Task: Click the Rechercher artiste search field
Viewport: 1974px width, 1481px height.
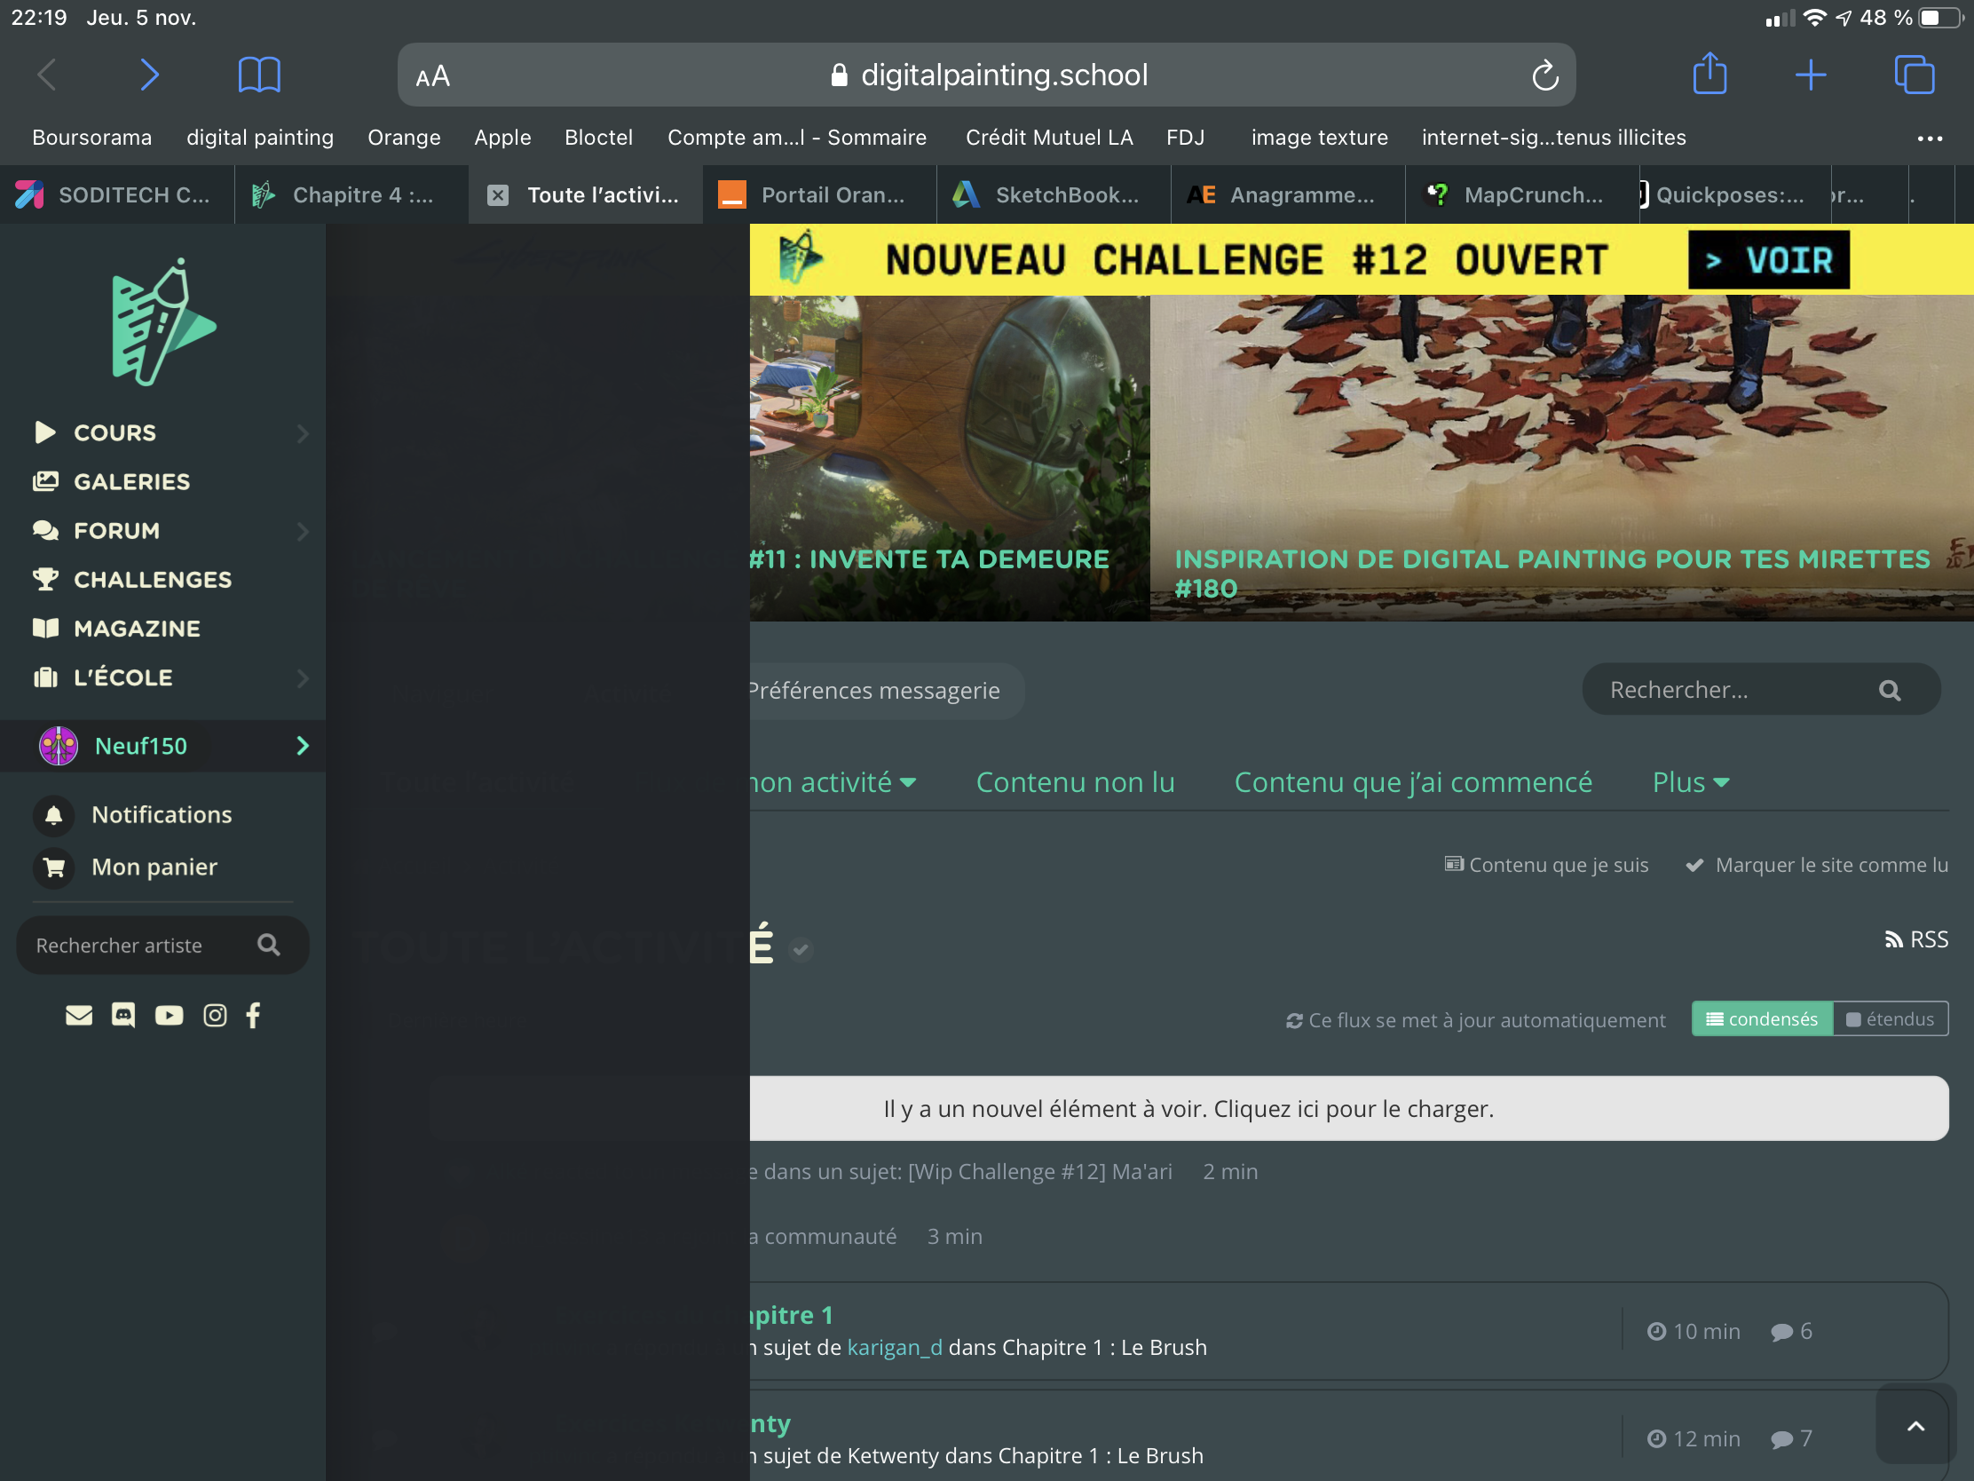Action: pos(134,945)
